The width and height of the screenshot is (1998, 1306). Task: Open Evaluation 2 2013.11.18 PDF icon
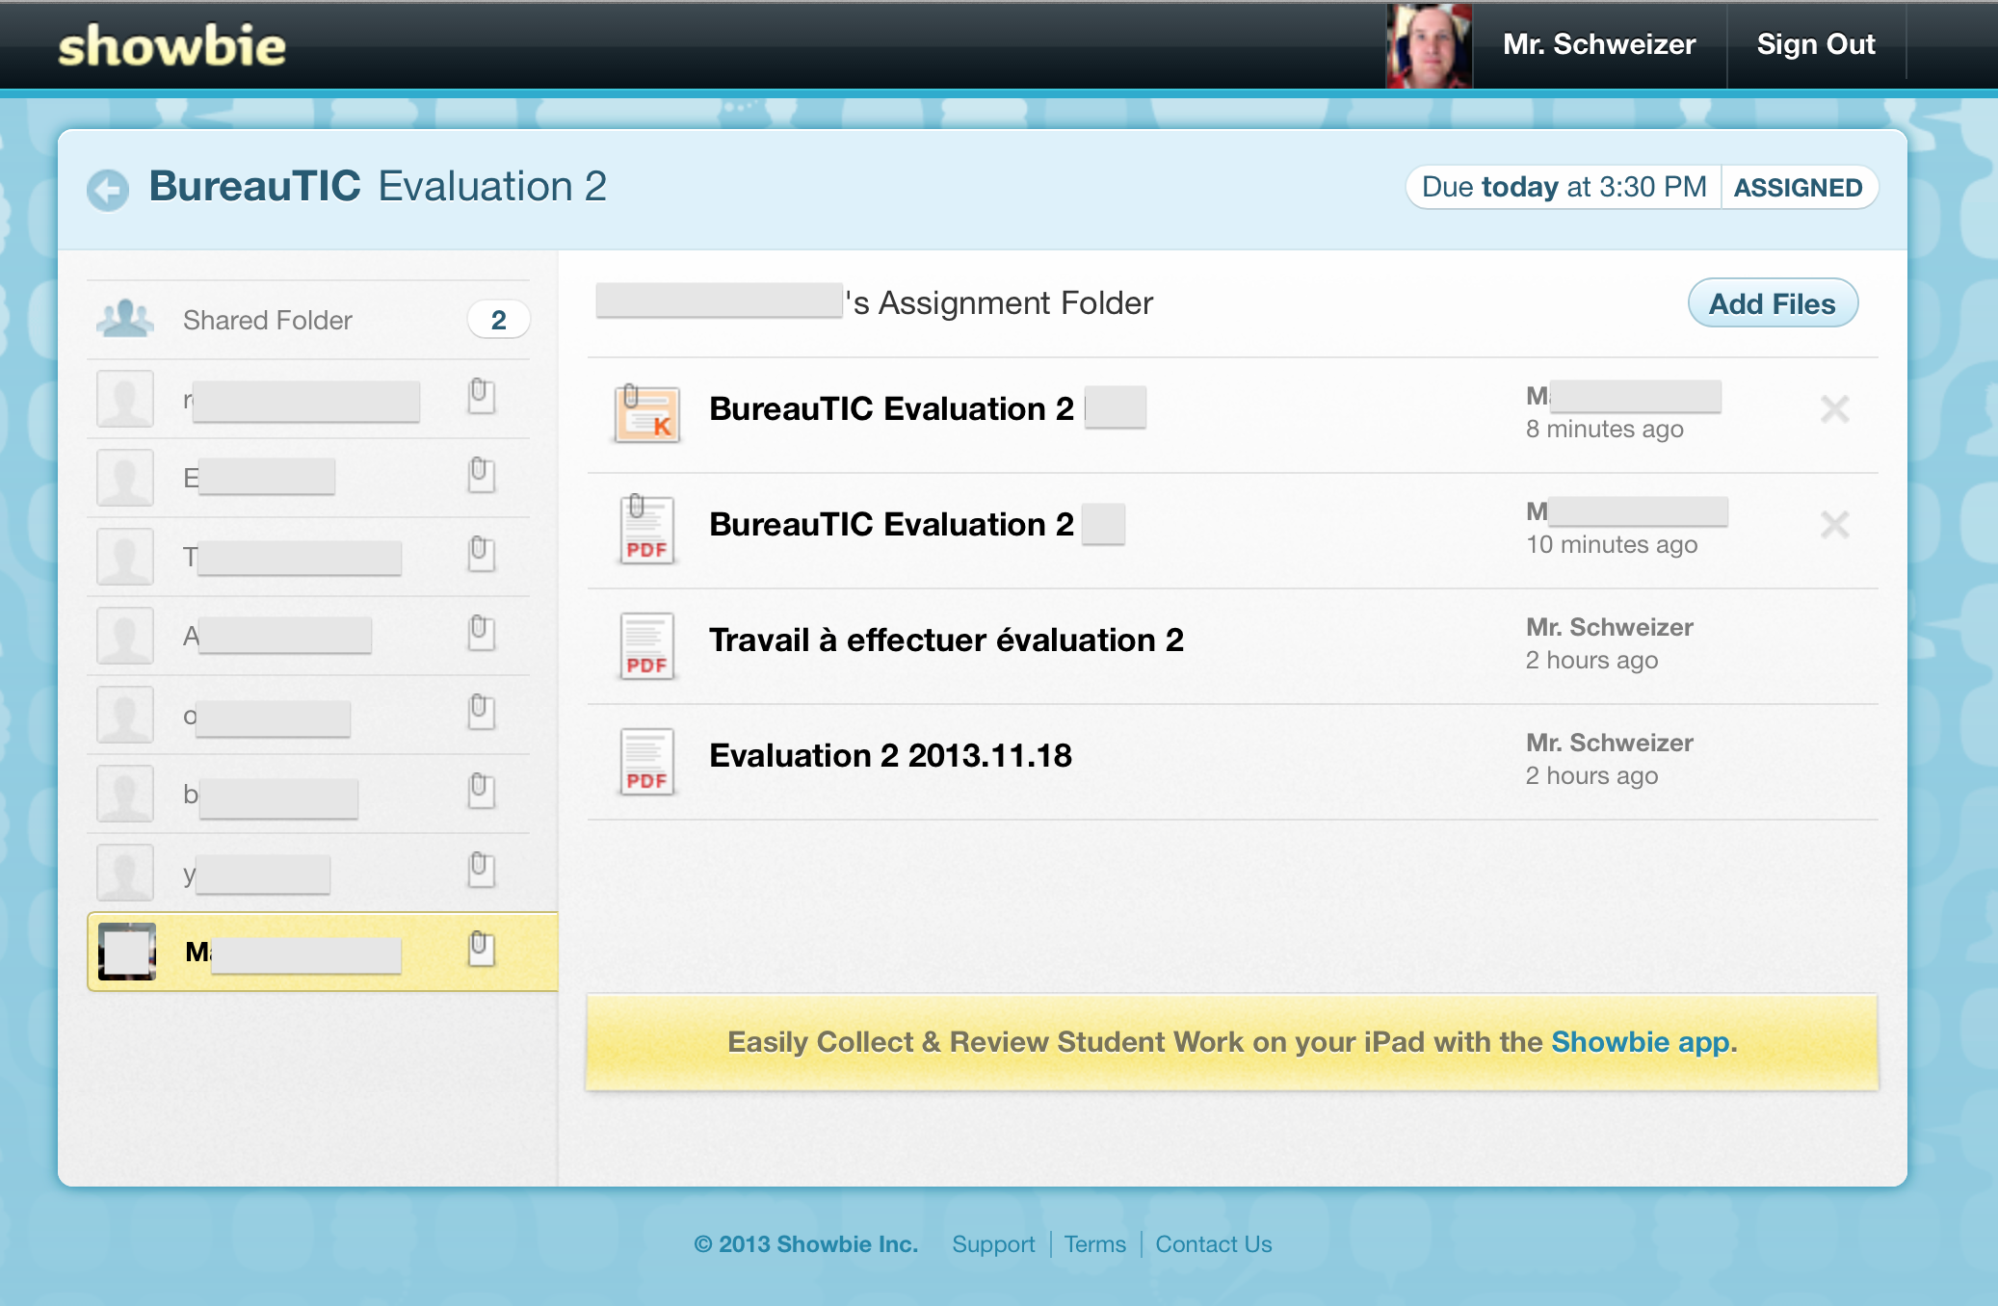tap(647, 761)
